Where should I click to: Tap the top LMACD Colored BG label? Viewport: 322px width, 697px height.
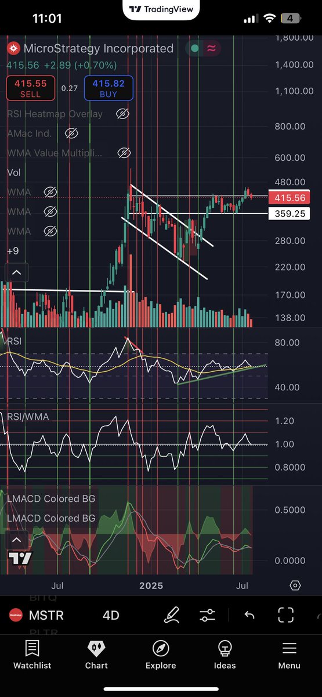click(x=51, y=498)
